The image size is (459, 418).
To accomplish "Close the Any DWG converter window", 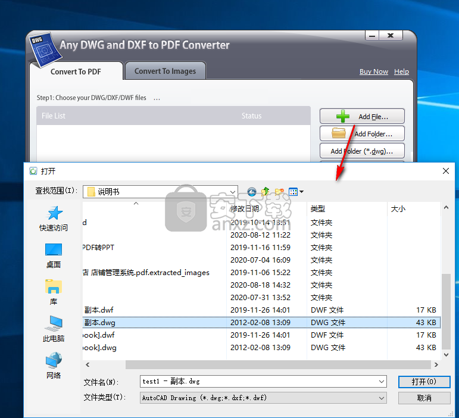I will click(x=391, y=36).
